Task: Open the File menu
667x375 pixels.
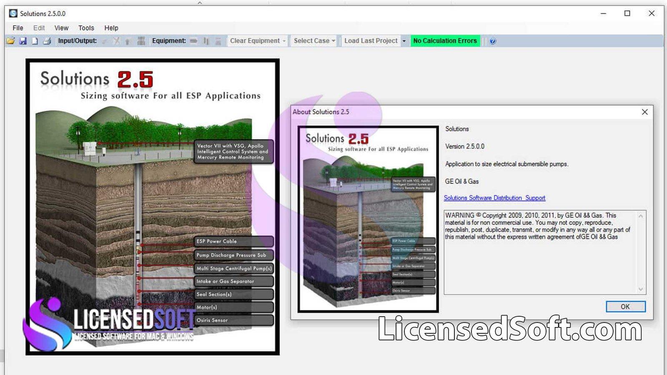Action: point(18,28)
